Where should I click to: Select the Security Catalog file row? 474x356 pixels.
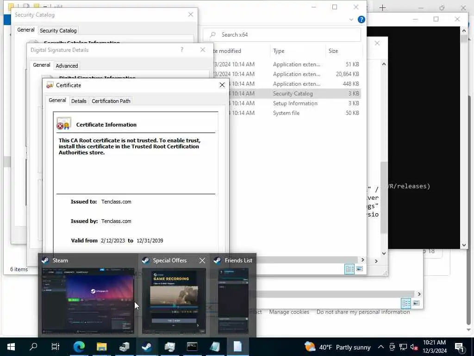click(295, 94)
